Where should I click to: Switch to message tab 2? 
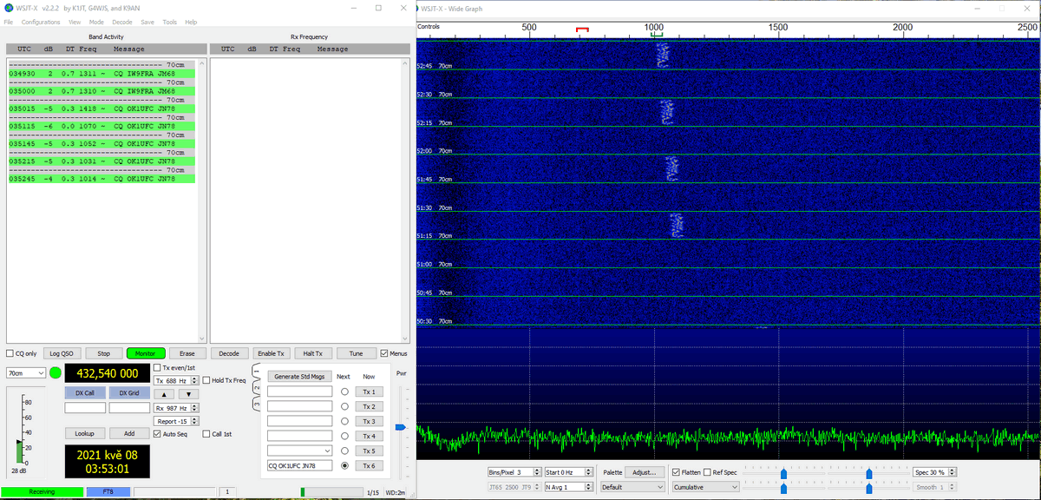(257, 388)
